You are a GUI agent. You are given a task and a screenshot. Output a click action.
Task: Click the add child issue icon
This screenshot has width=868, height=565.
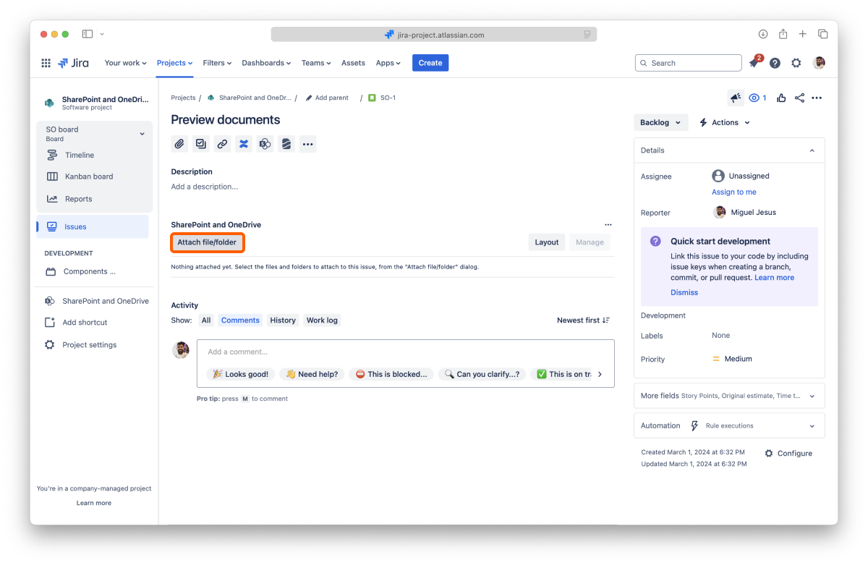[201, 144]
